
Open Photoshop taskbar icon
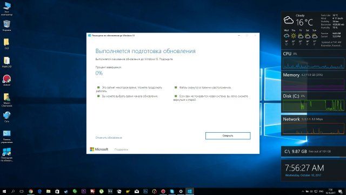pos(145,191)
